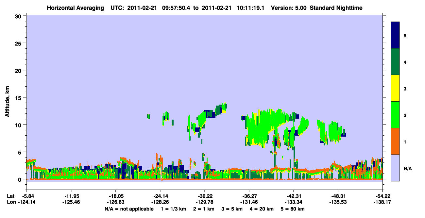Click legend text 'N/A = not applicable'
Viewport: 425px width, 218px height.
click(x=129, y=209)
